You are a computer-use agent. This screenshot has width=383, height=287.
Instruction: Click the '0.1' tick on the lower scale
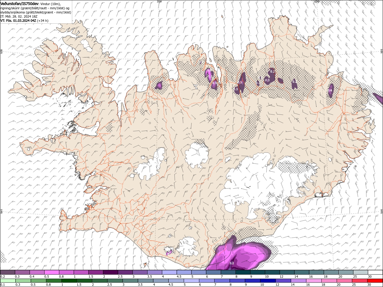coord(2,285)
